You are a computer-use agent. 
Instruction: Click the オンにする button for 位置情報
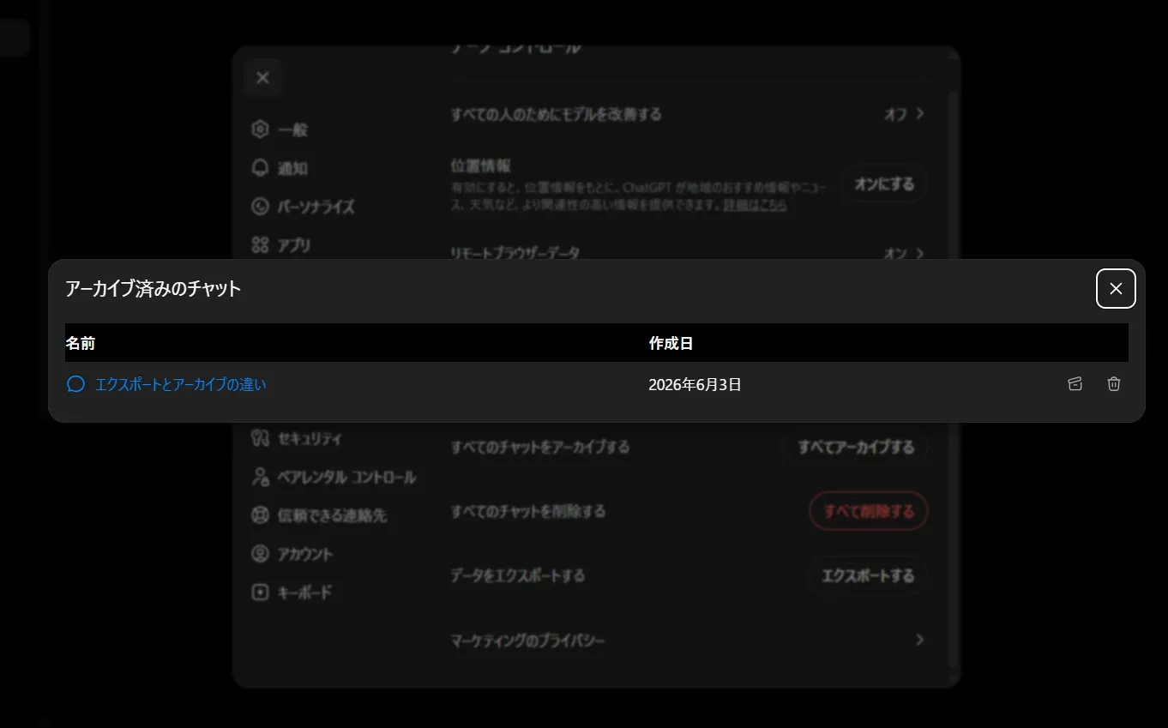(x=885, y=184)
